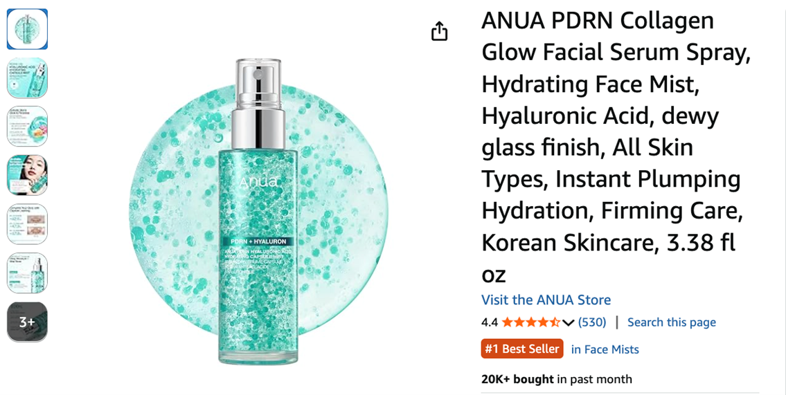Image resolution: width=786 pixels, height=395 pixels.
Task: Visit the ANUA Store link
Action: 546,300
